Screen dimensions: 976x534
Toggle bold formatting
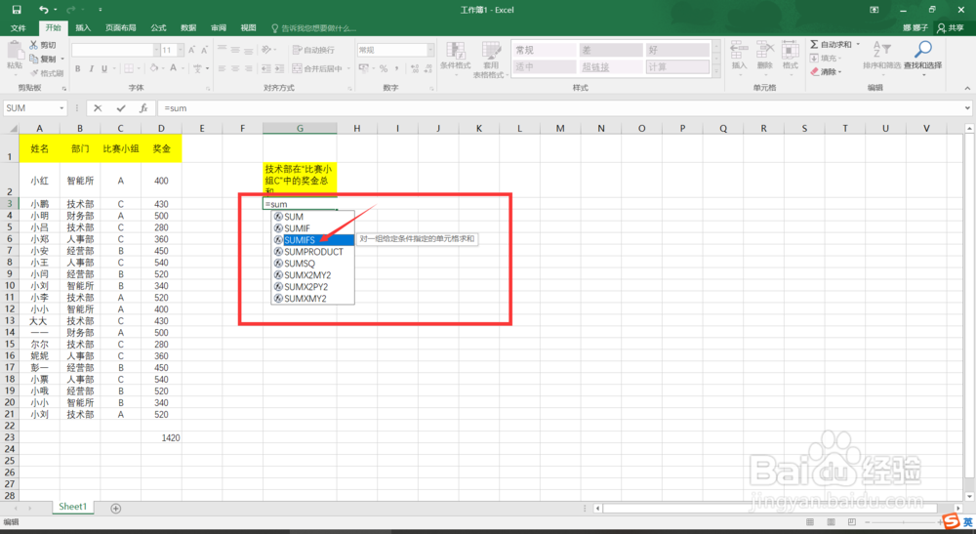(x=78, y=68)
